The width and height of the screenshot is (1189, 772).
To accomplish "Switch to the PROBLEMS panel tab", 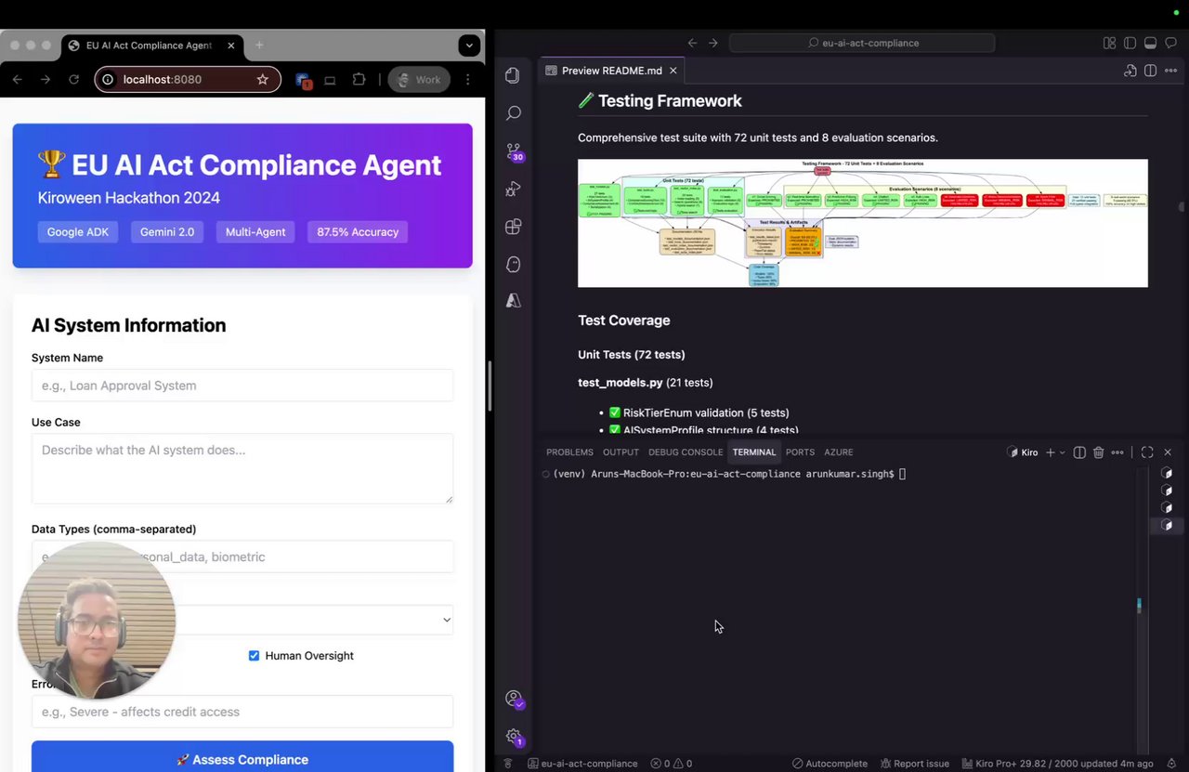I will pos(569,452).
